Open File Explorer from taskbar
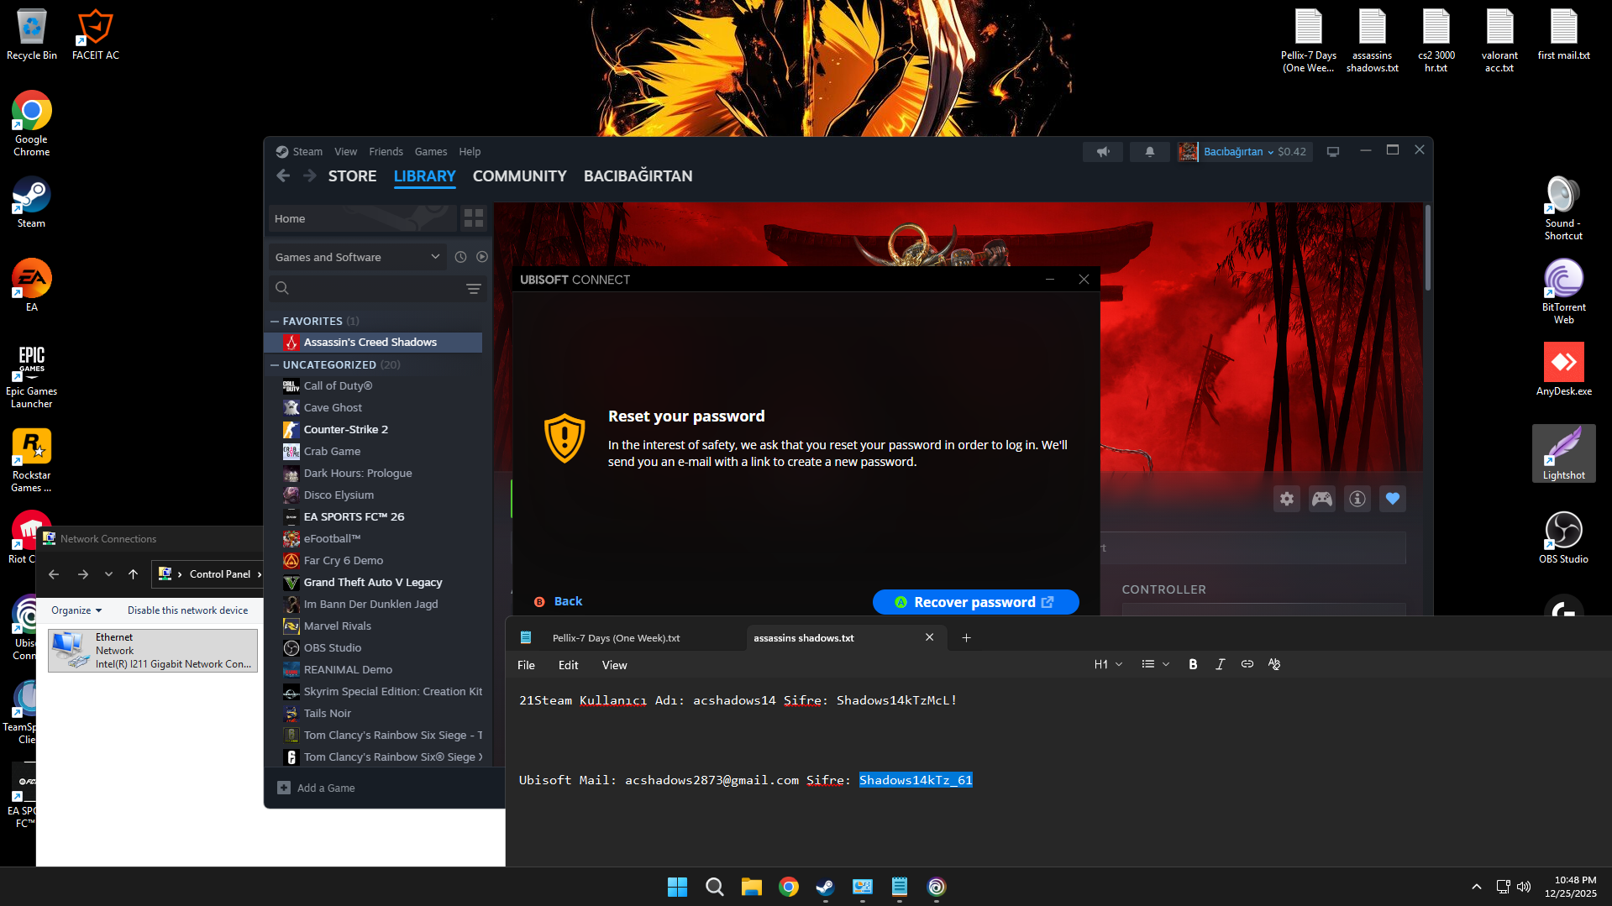This screenshot has width=1612, height=906. tap(751, 887)
